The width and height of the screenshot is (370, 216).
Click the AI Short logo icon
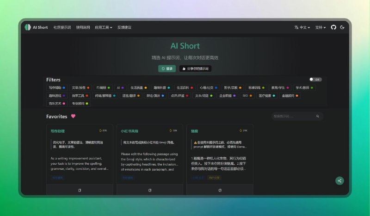(28, 27)
